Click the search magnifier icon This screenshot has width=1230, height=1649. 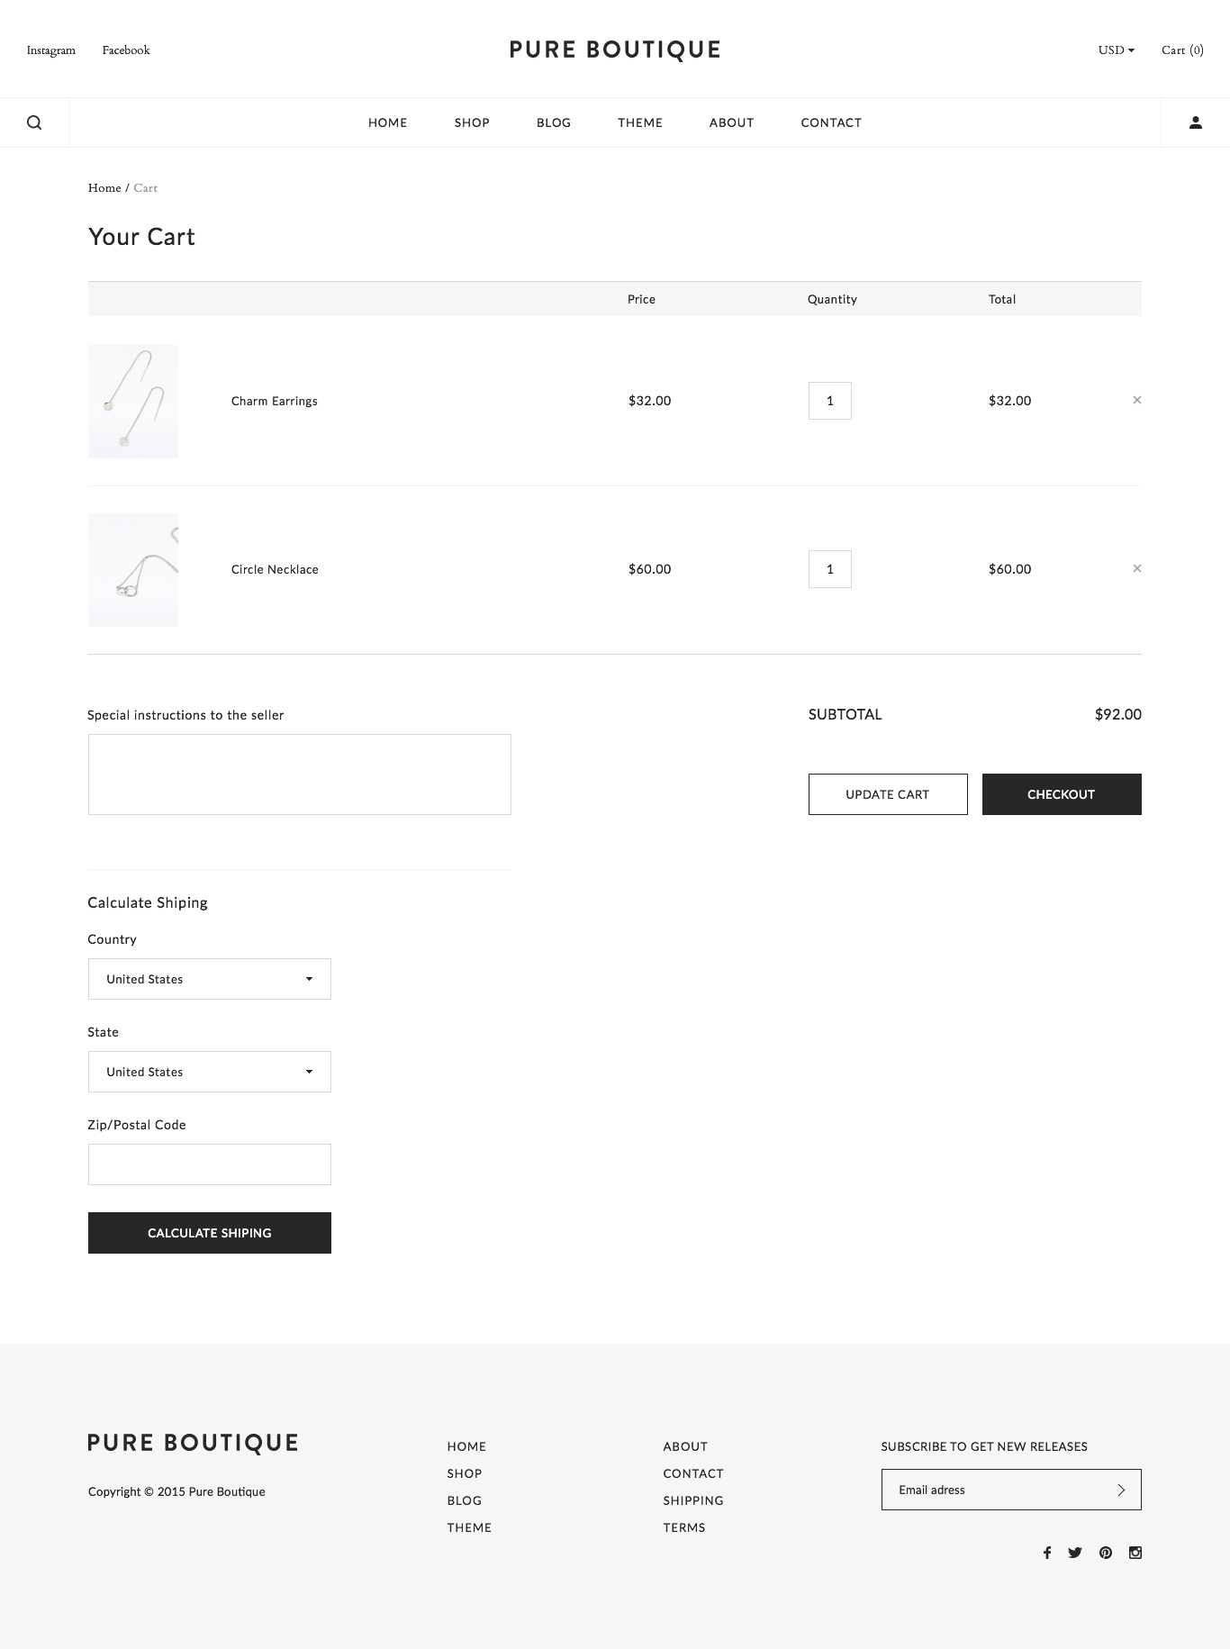[x=34, y=122]
